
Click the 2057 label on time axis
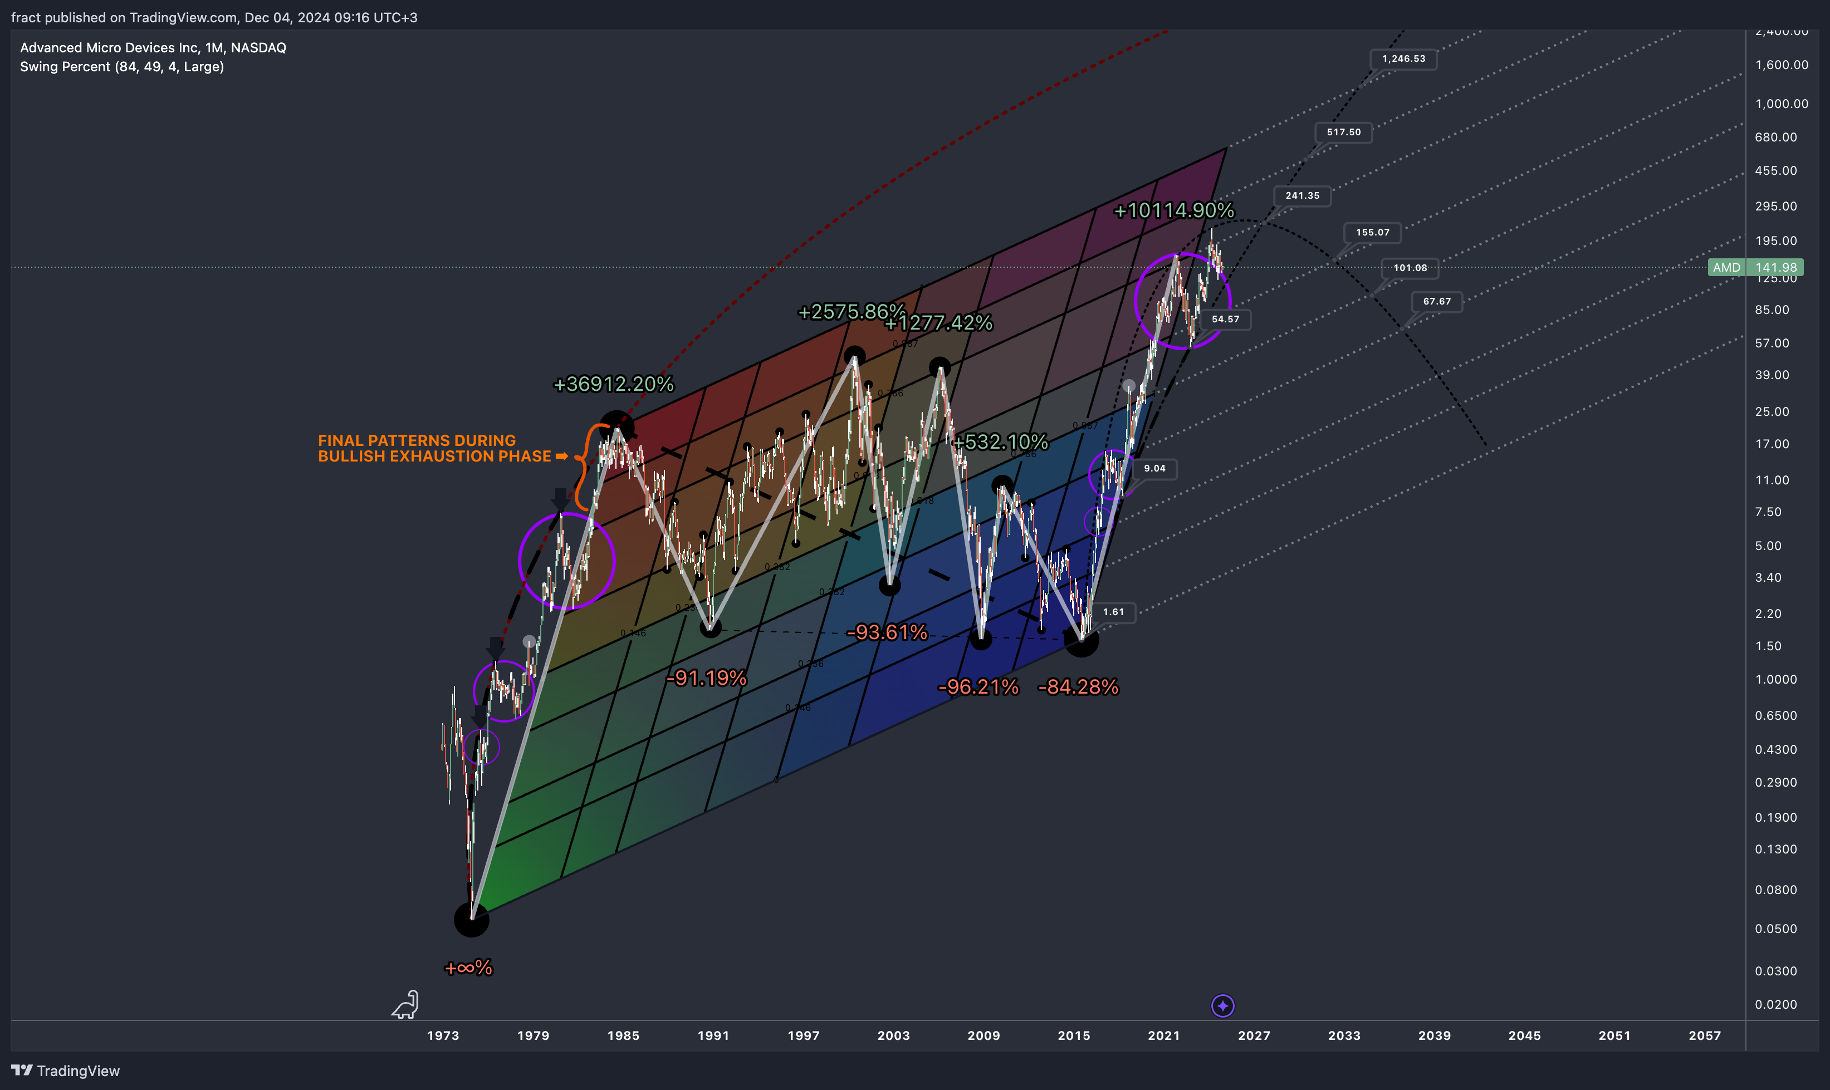(1704, 1035)
